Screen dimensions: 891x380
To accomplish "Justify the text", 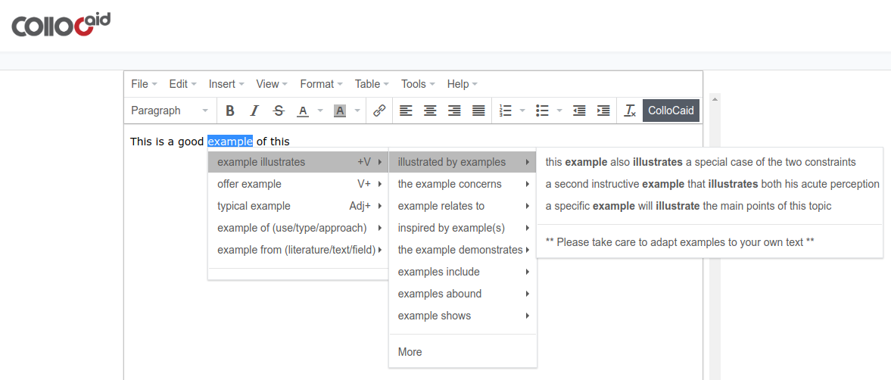I will click(x=479, y=111).
